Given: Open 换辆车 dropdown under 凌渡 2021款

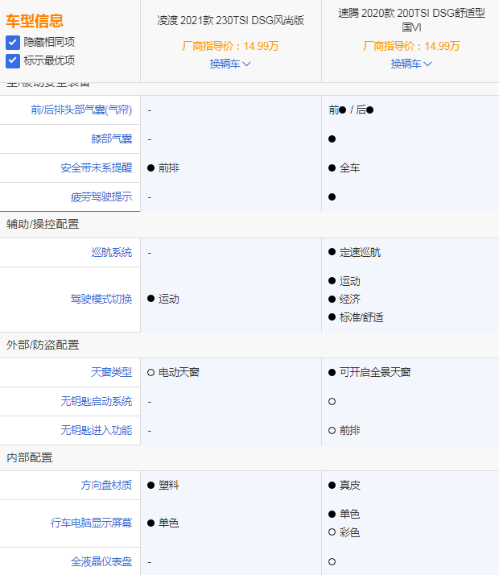Looking at the screenshot, I should [x=230, y=64].
